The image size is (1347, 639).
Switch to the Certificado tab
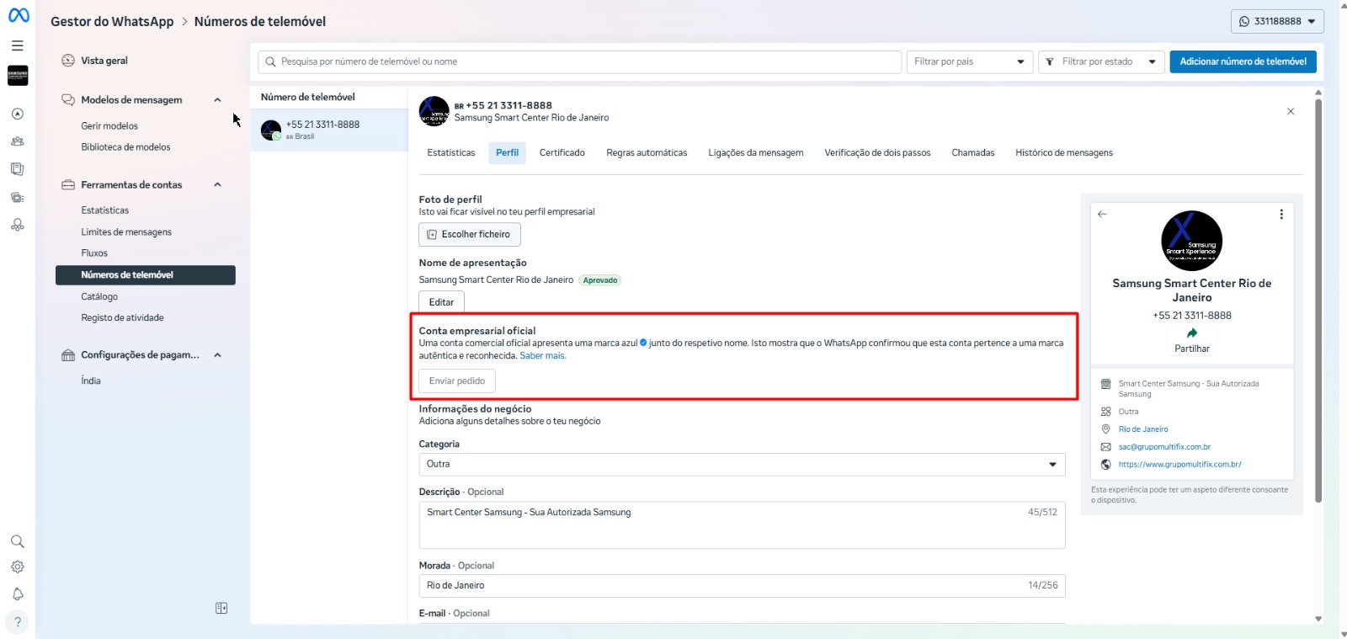pos(562,153)
